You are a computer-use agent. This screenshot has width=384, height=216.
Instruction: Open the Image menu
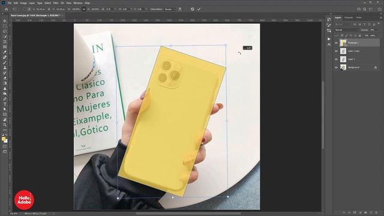(23, 3)
